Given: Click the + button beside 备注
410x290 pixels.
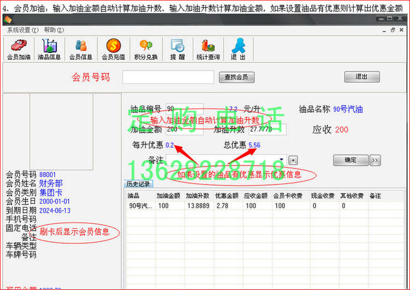Looking at the screenshot, I should coord(293,160).
